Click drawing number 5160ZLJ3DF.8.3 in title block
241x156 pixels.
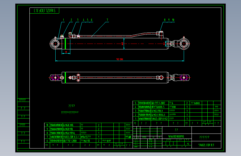pyautogui.click(x=206, y=145)
